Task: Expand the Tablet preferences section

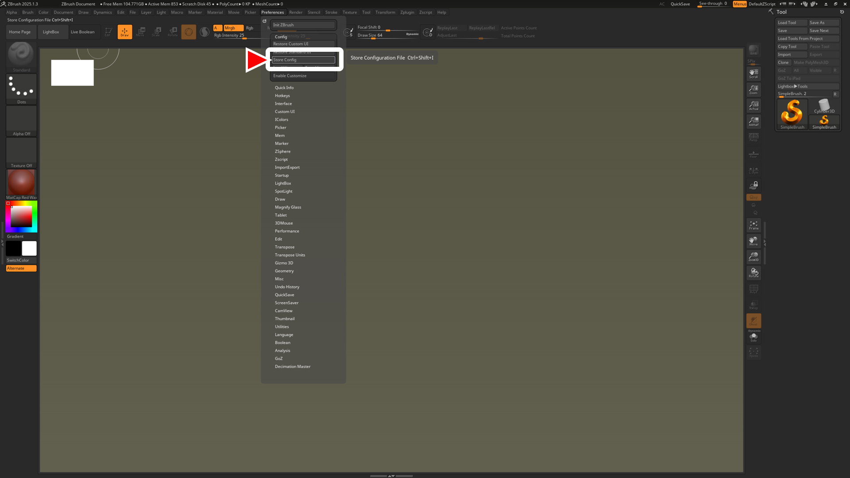Action: click(281, 215)
